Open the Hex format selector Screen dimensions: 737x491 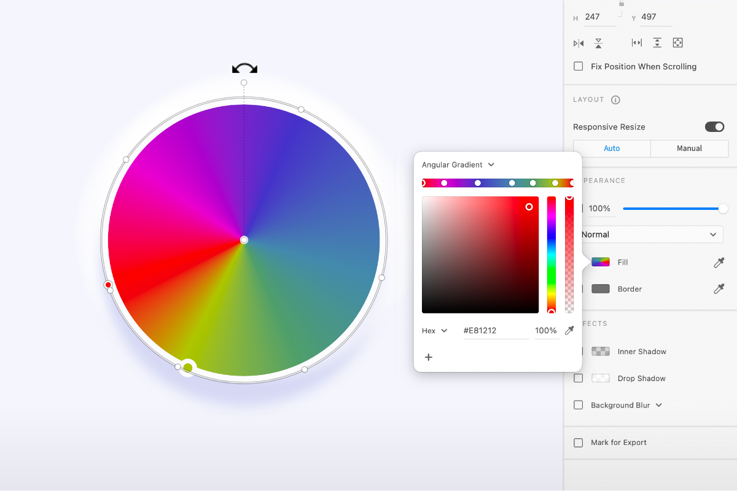[x=434, y=330]
